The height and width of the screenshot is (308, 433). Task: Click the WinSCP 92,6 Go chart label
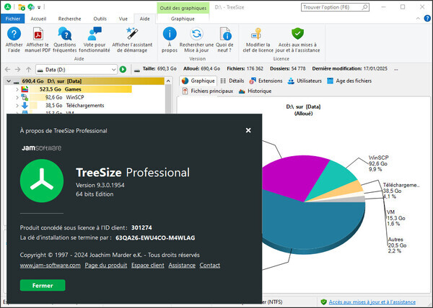click(378, 163)
